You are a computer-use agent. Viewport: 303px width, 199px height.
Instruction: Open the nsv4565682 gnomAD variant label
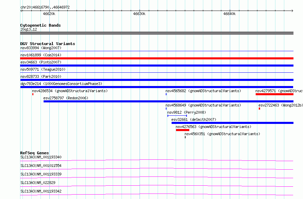click(x=203, y=91)
